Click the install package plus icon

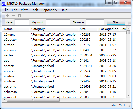pos(7,15)
